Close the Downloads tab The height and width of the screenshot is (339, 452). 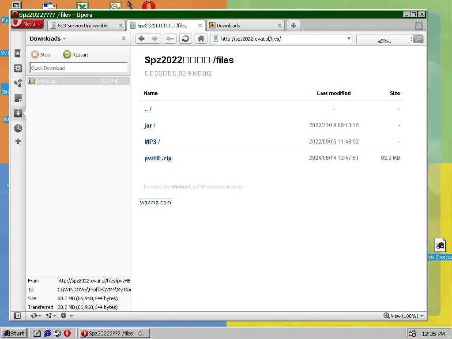pyautogui.click(x=279, y=26)
